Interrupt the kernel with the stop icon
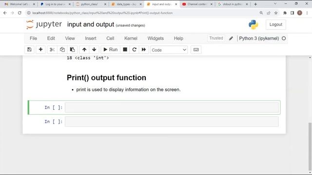This screenshot has width=312, height=175. (x=125, y=50)
